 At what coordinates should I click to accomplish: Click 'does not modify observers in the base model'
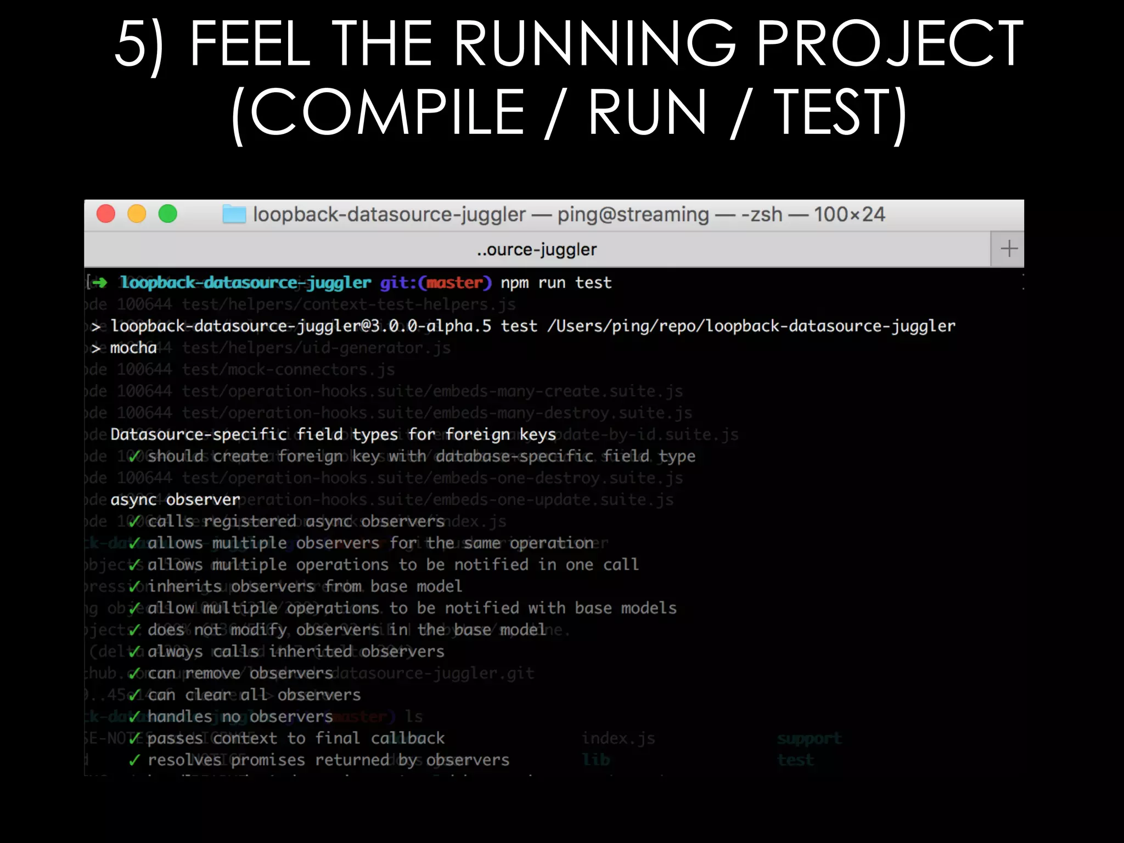click(x=346, y=630)
